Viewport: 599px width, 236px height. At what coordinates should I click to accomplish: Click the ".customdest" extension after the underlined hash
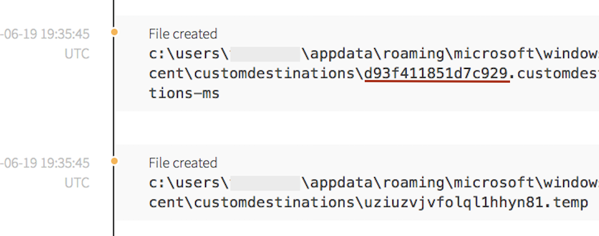[x=554, y=73]
